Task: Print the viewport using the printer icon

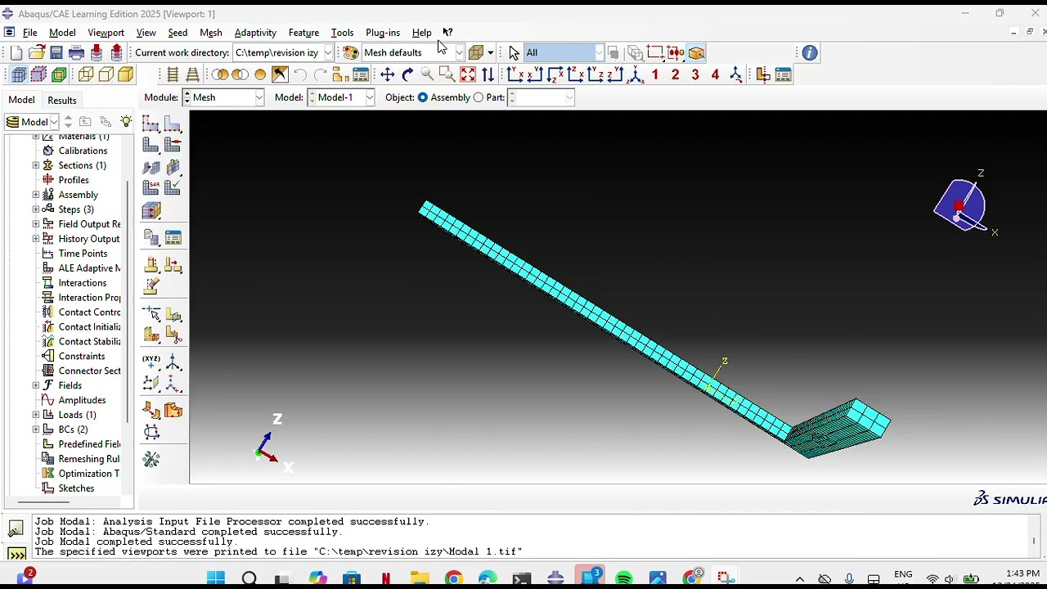Action: pyautogui.click(x=76, y=53)
